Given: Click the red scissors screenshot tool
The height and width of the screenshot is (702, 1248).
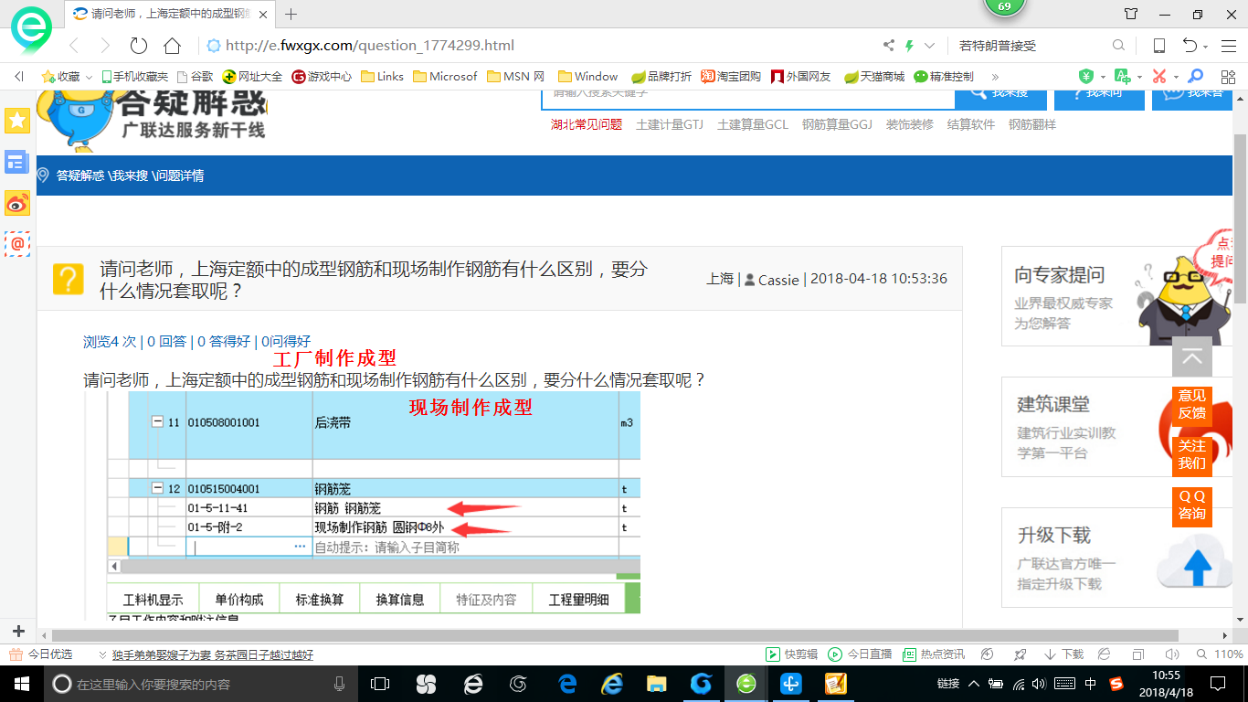Looking at the screenshot, I should click(1159, 77).
